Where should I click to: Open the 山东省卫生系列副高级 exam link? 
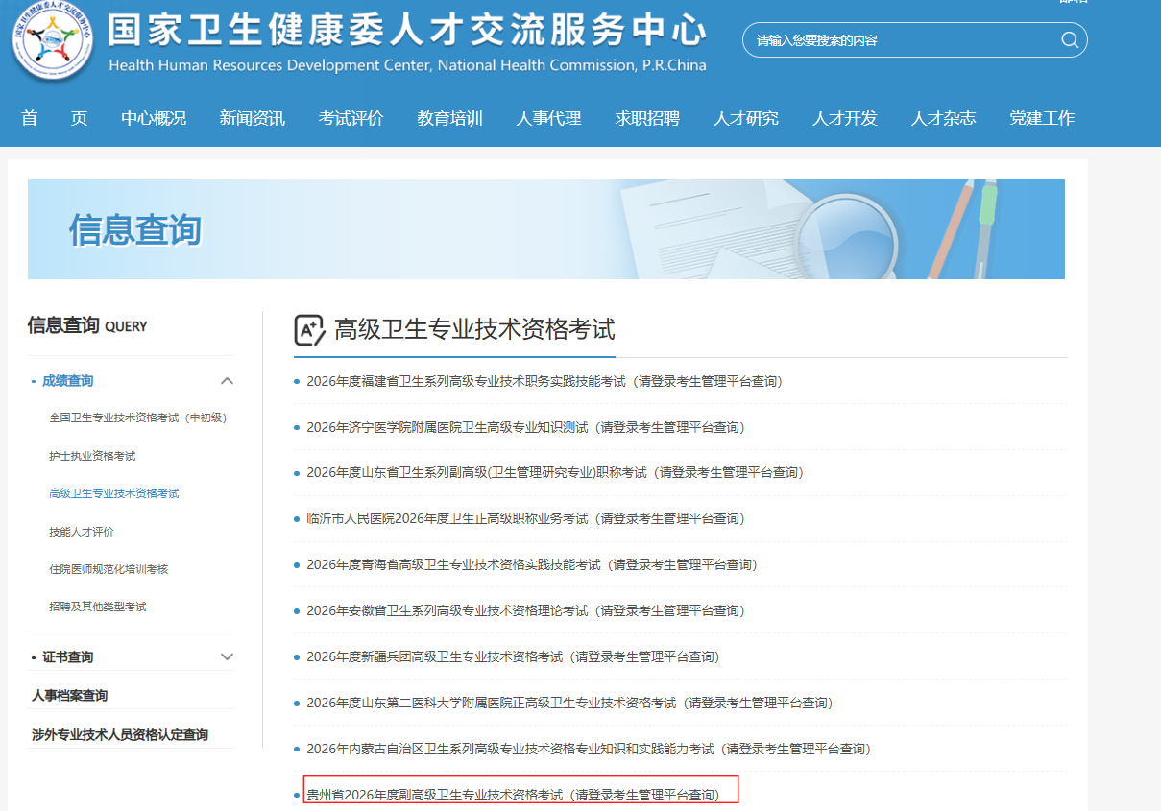coord(555,472)
